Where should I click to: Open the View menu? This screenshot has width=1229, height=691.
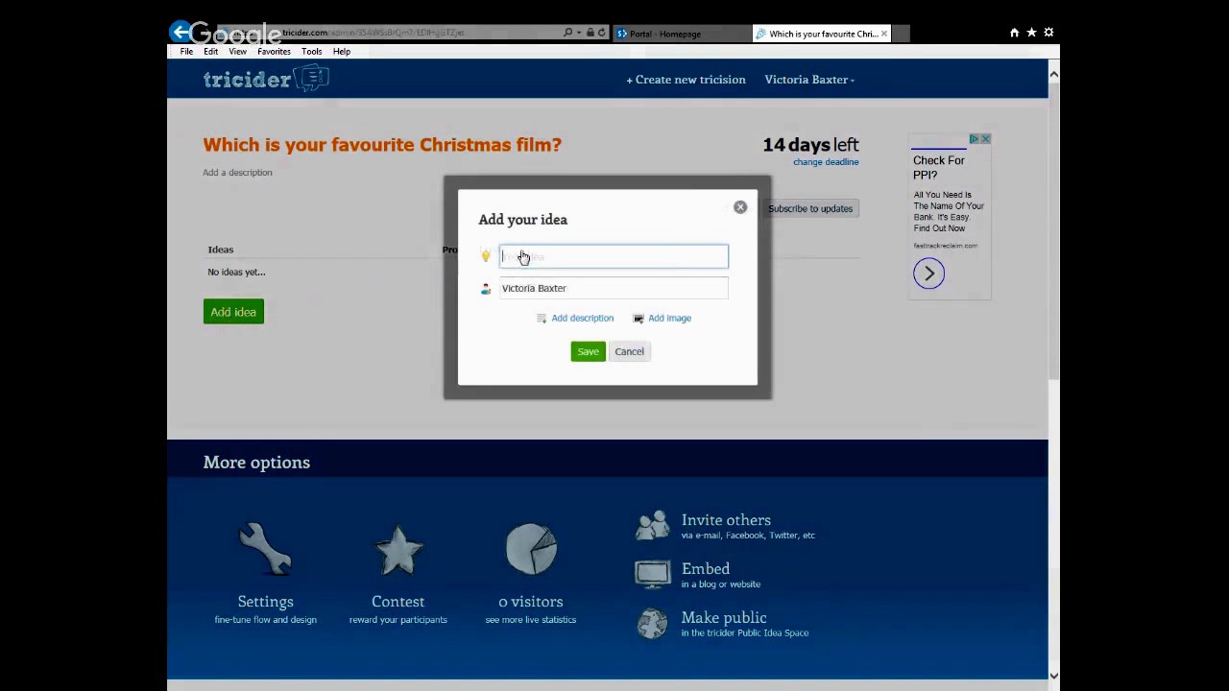click(x=237, y=52)
